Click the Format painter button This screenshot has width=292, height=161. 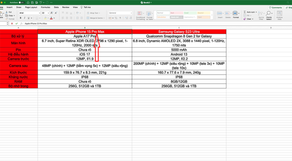10,19
